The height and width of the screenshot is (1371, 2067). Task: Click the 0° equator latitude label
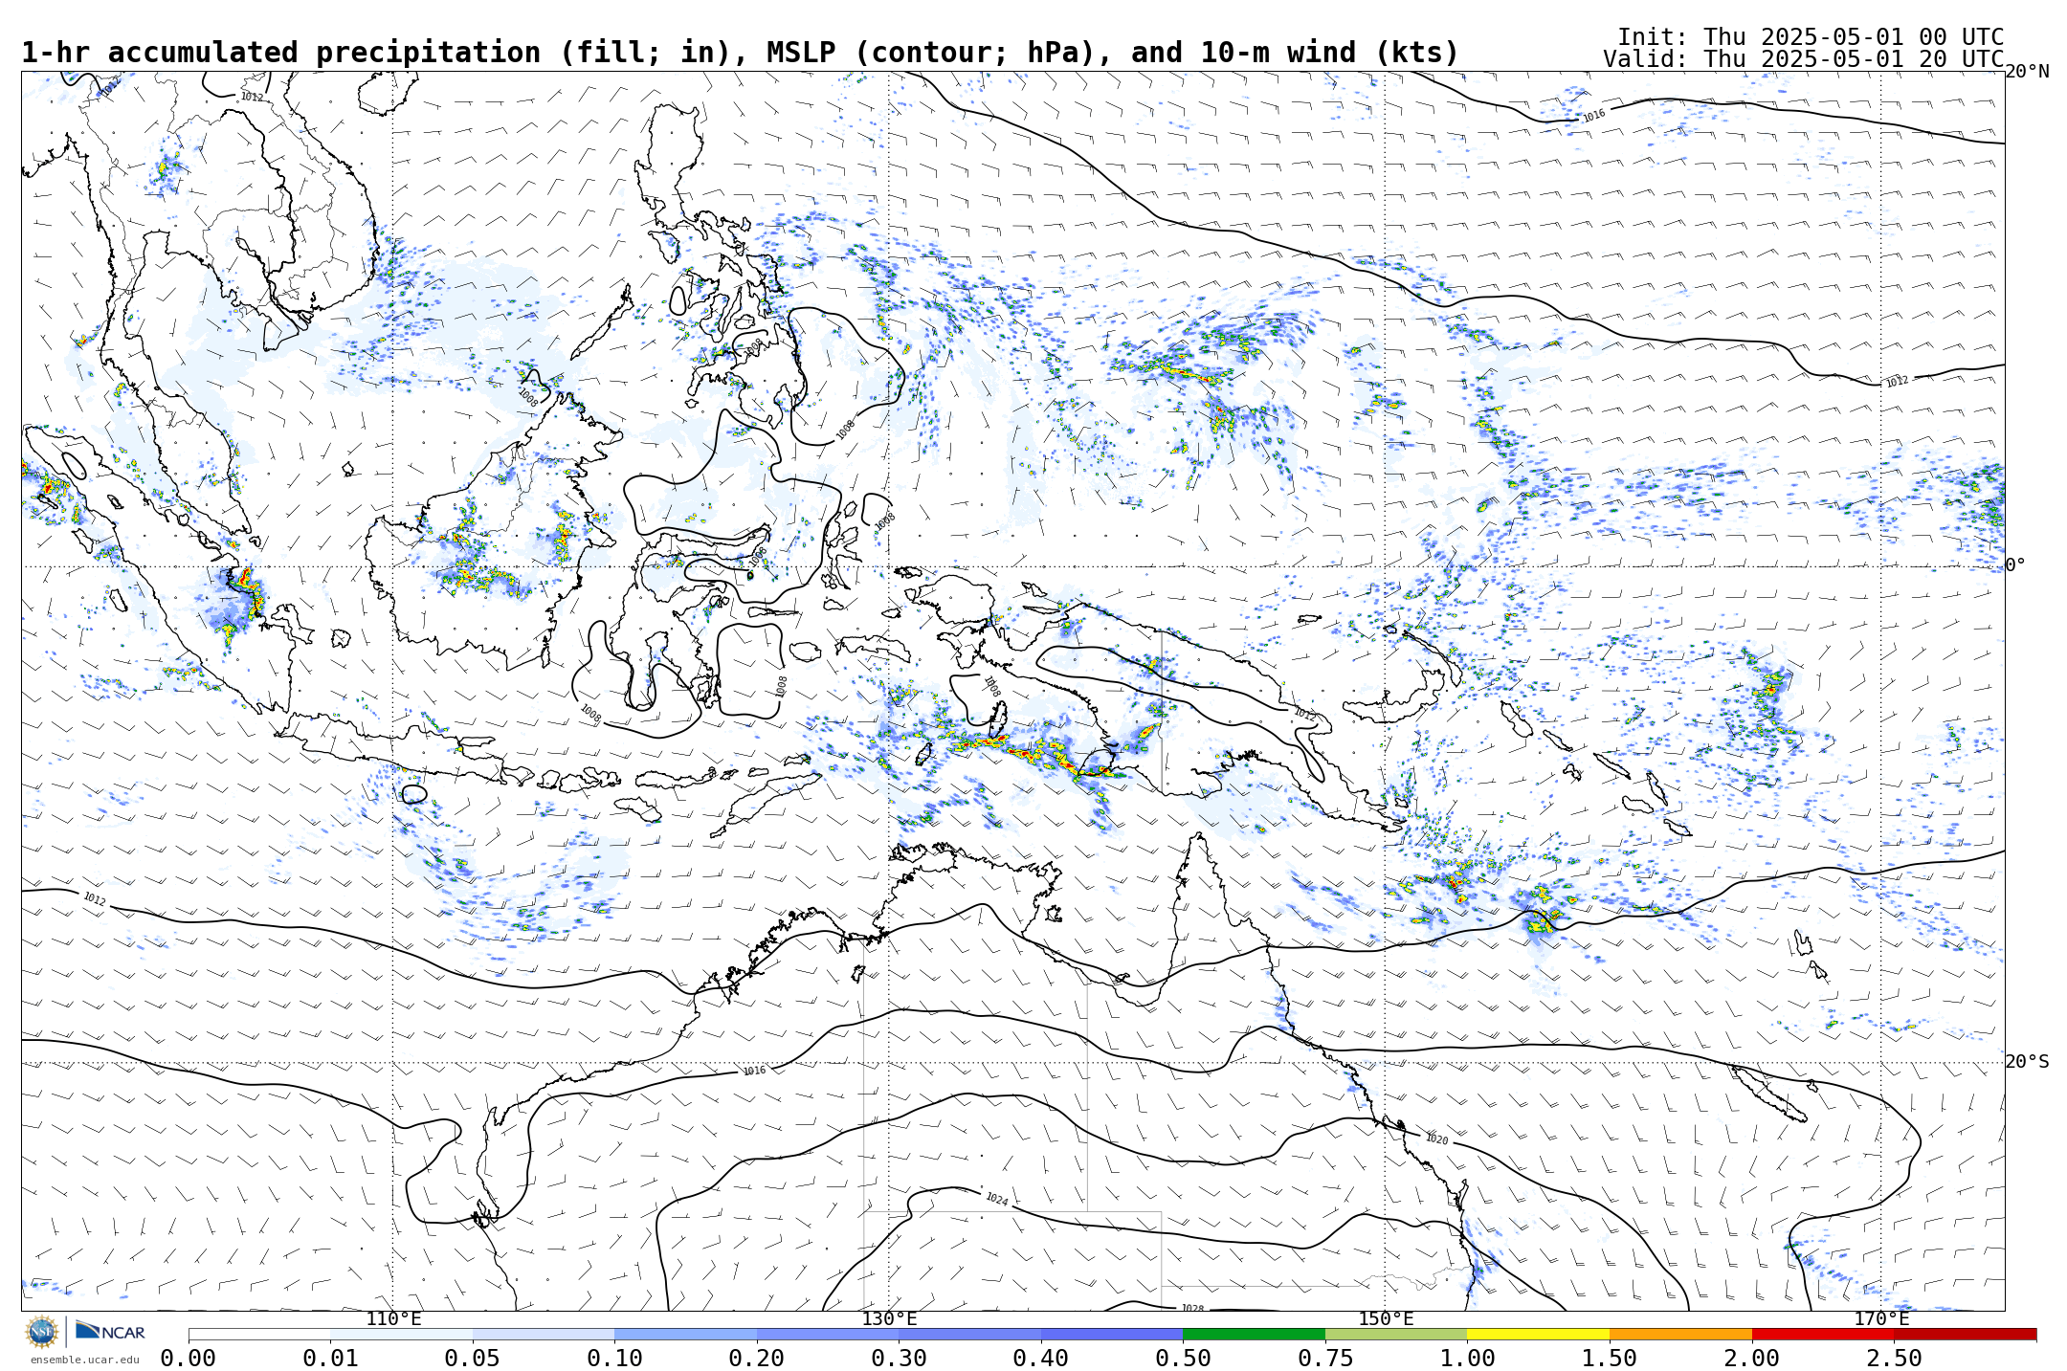tap(2015, 565)
